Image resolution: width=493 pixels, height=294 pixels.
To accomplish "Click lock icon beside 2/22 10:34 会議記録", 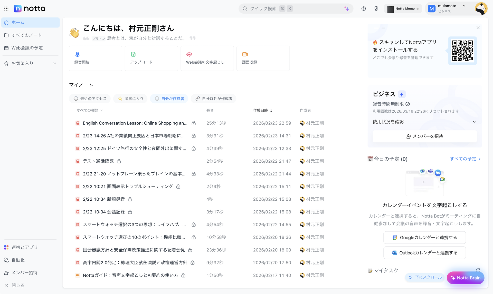I will tap(130, 212).
